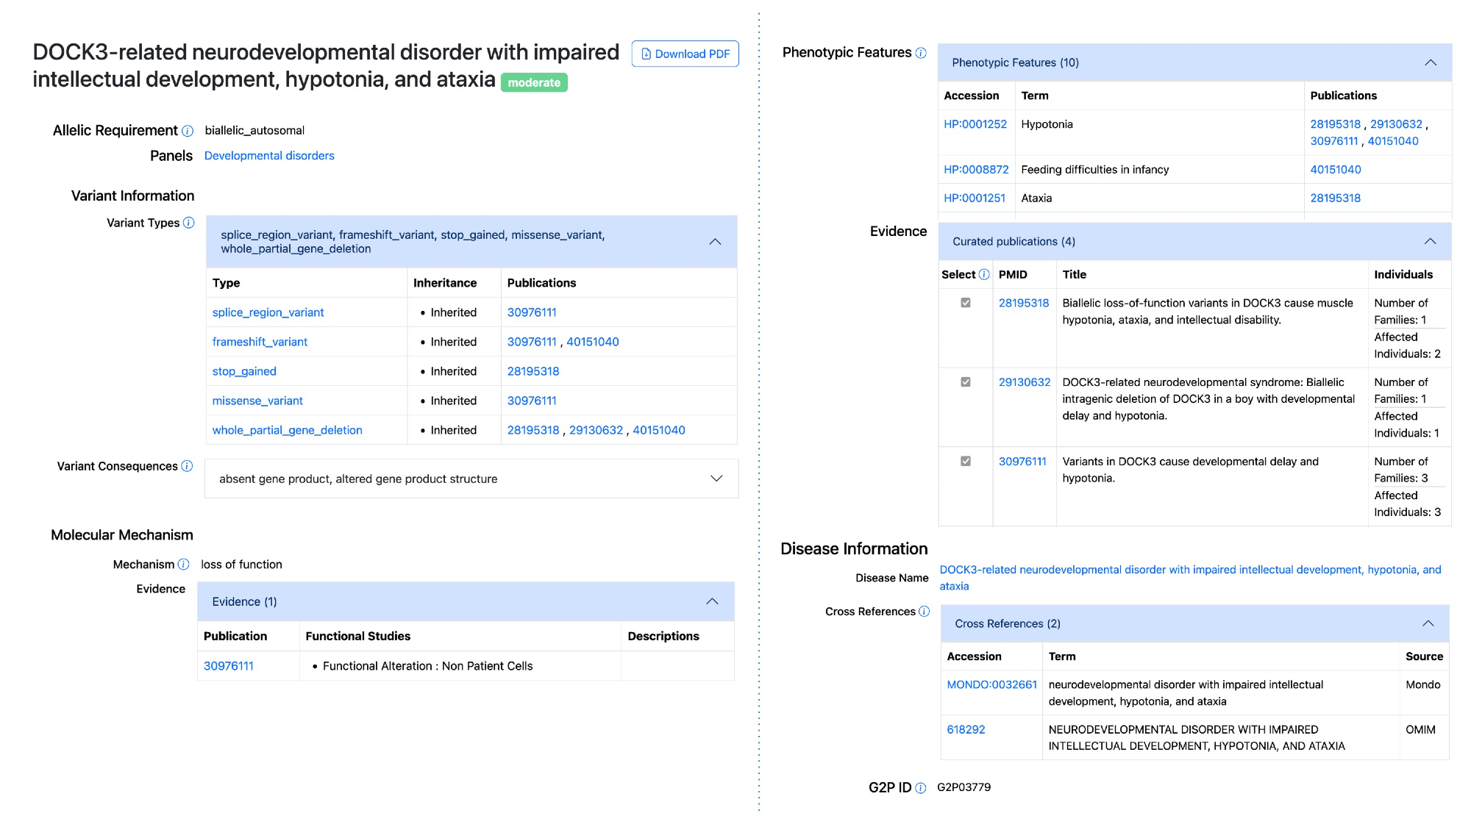Expand the Variant Consequences dropdown
Screen dimensions: 1471x827
(716, 479)
